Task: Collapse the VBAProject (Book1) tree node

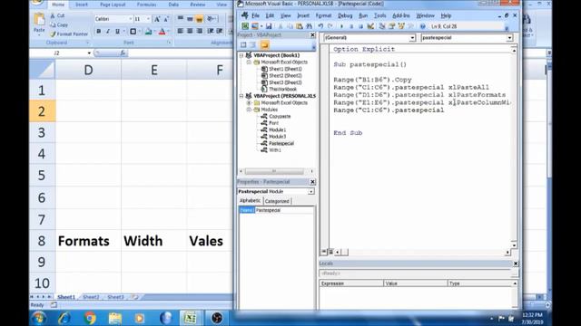Action: (241, 55)
